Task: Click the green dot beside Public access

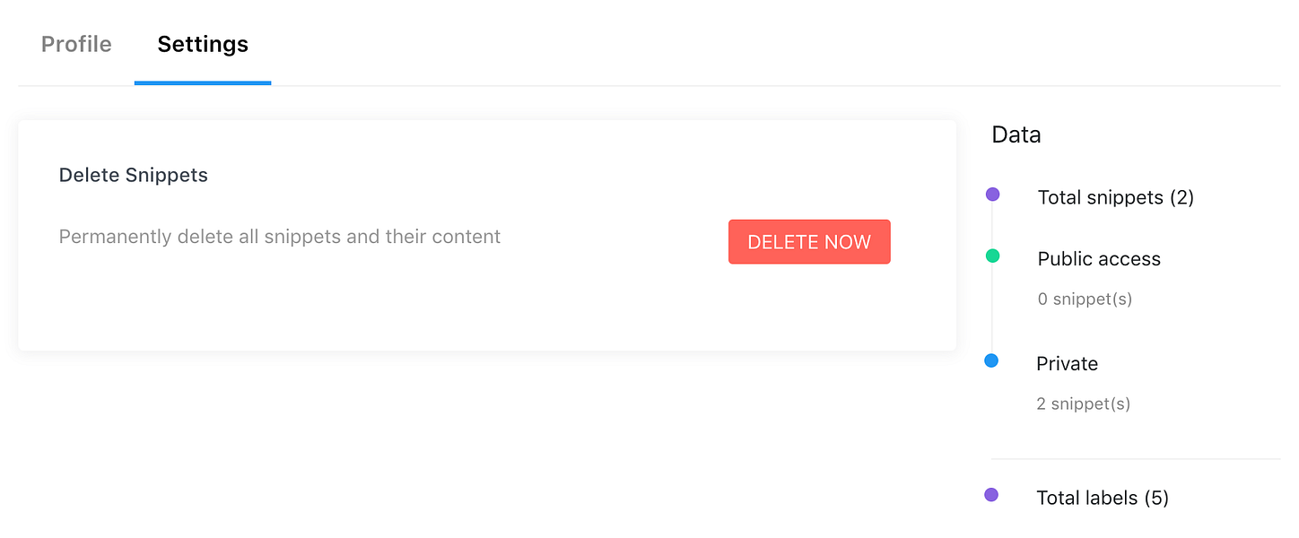Action: point(992,256)
